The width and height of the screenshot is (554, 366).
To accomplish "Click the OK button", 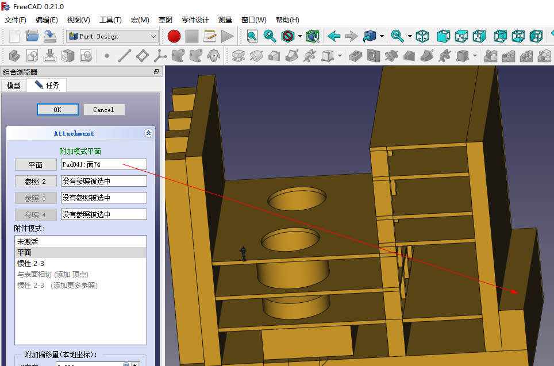I will pos(57,110).
